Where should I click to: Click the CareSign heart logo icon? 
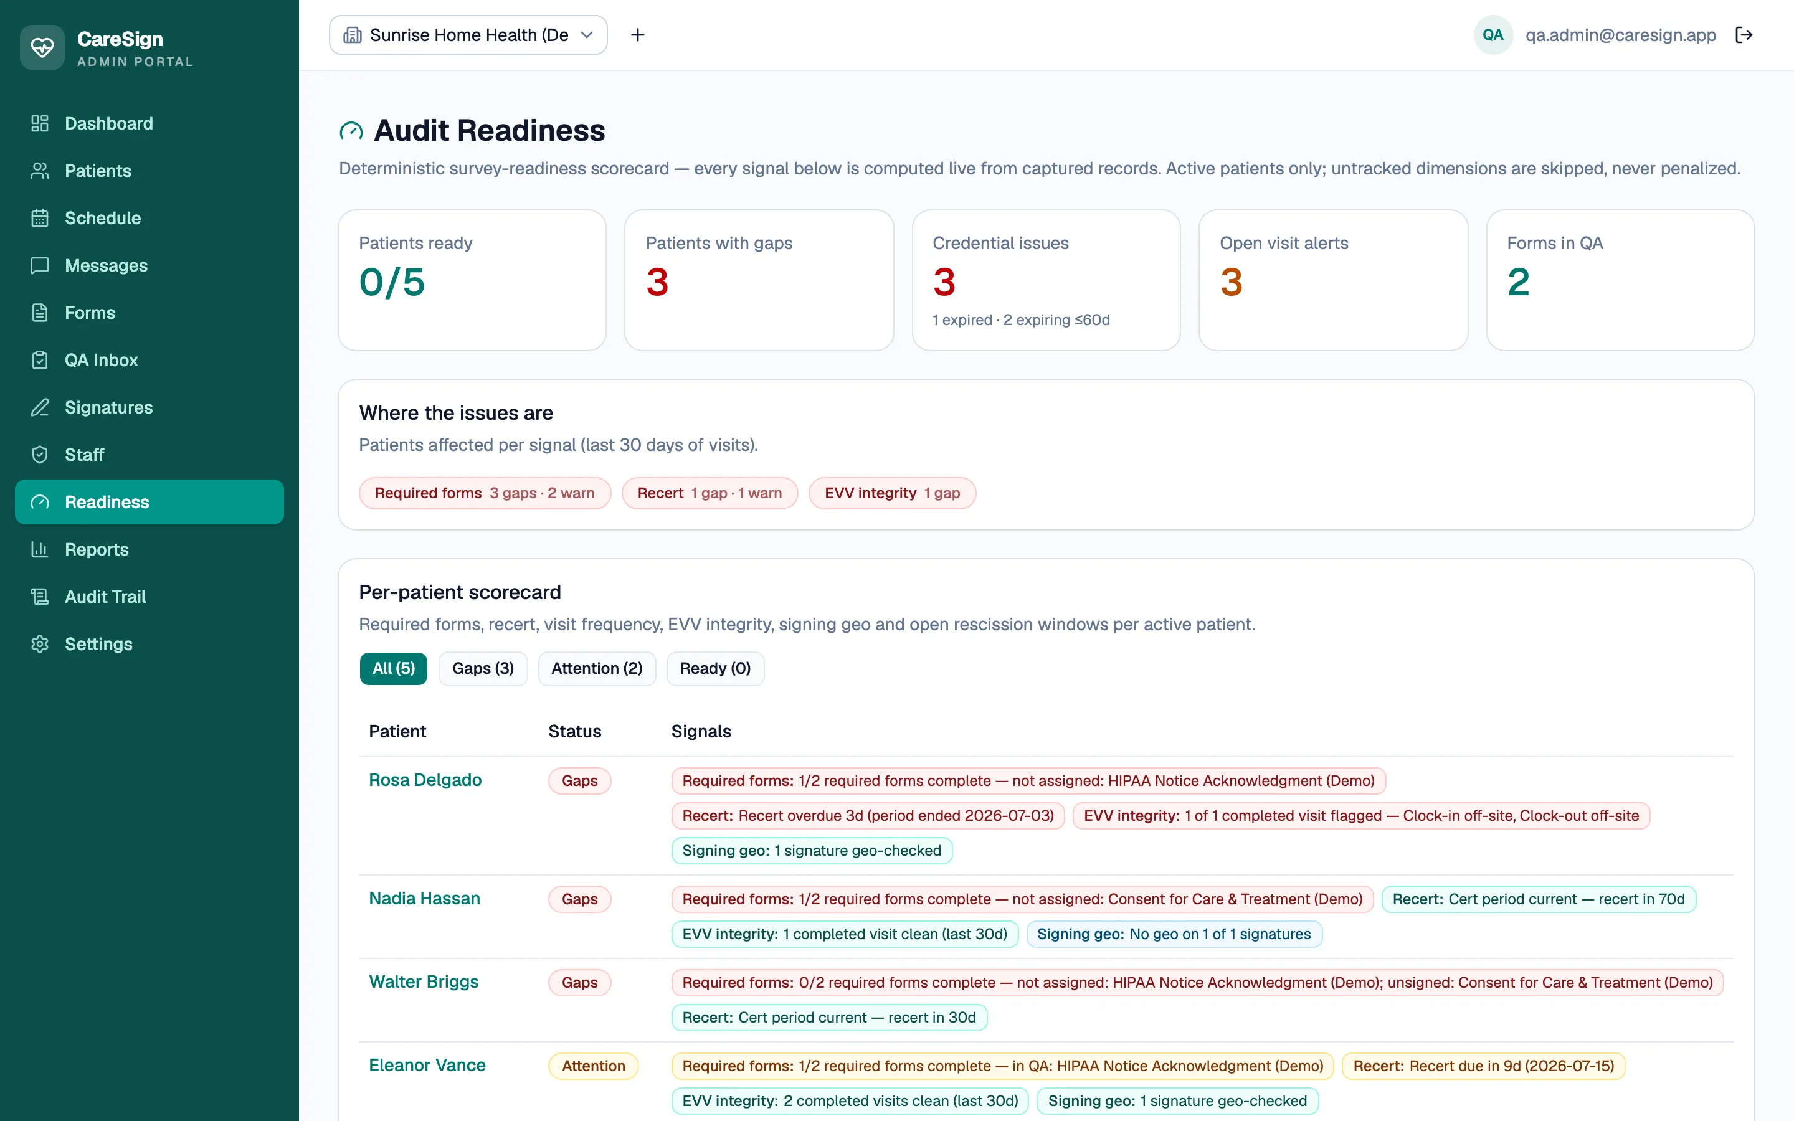42,47
